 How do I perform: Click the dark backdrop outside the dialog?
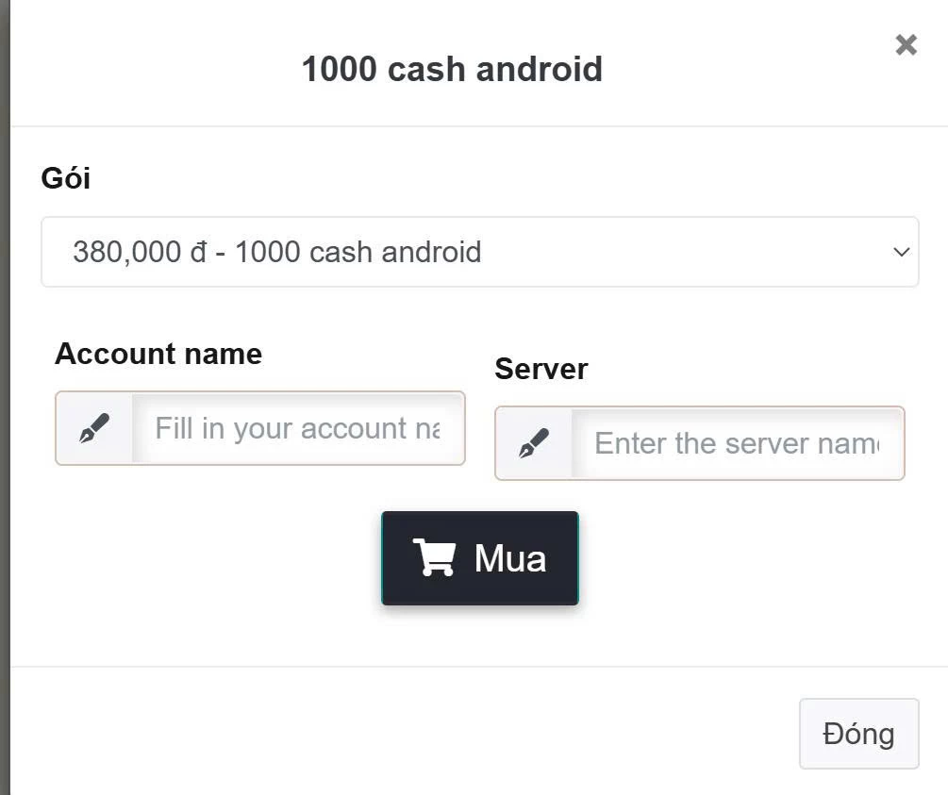tap(4, 377)
